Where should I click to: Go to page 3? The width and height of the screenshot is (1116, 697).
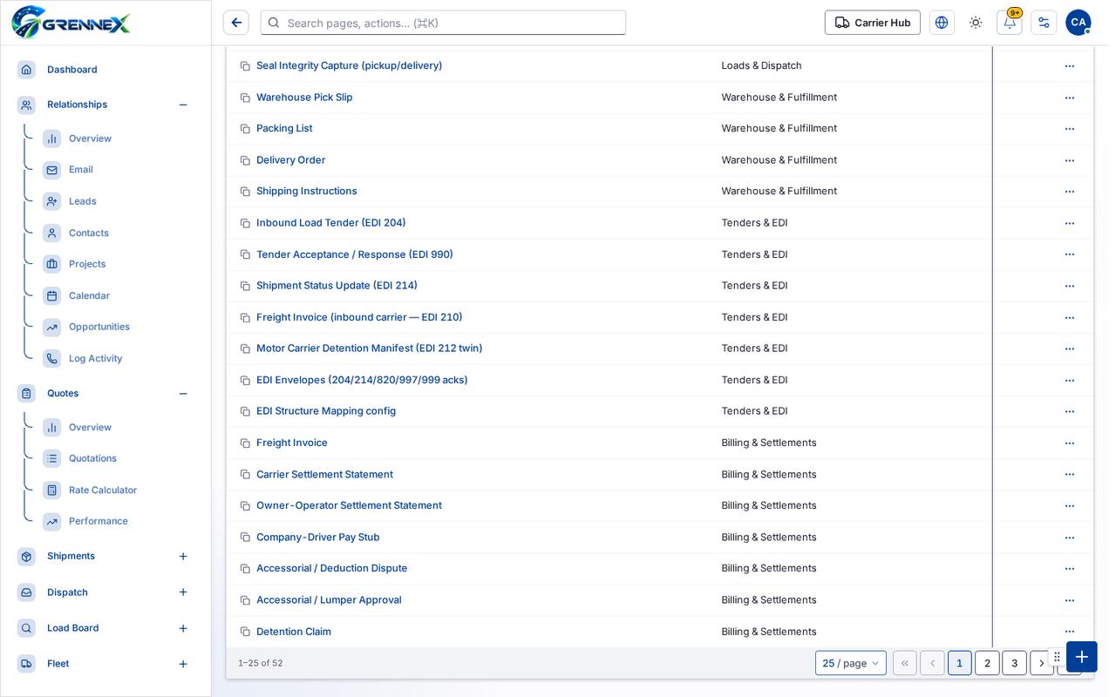[1014, 663]
